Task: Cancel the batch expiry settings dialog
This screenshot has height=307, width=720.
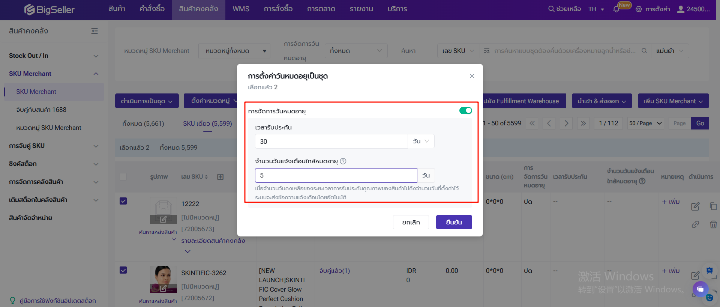Action: (411, 222)
